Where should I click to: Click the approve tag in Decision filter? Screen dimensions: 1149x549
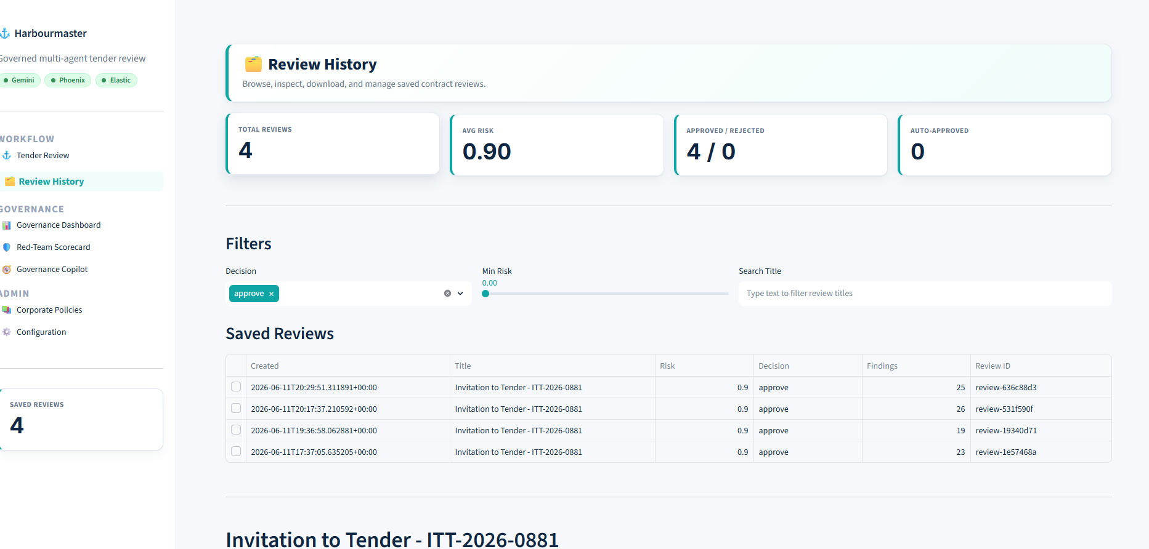(x=254, y=294)
